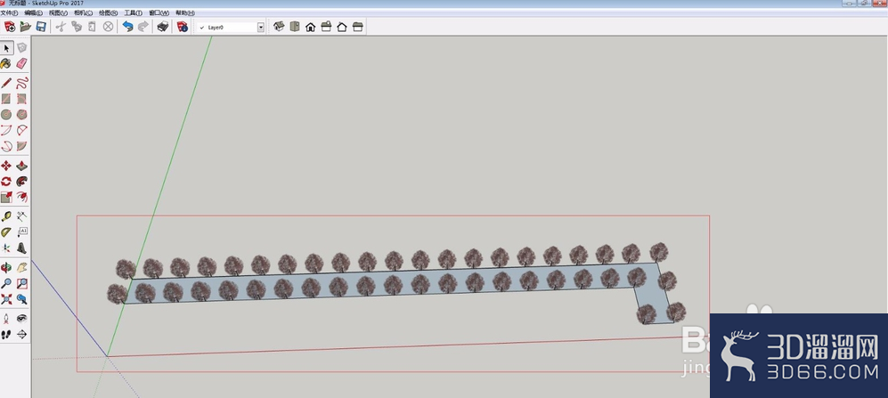Expand the Layer0 layer dropdown arrow
This screenshot has height=398, width=888.
[x=260, y=28]
